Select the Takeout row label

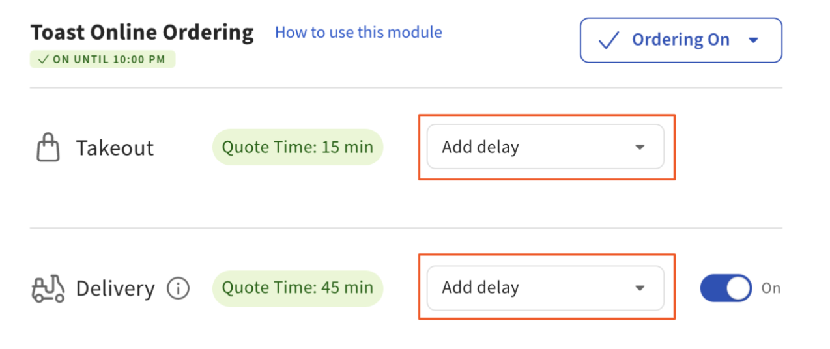click(x=115, y=148)
